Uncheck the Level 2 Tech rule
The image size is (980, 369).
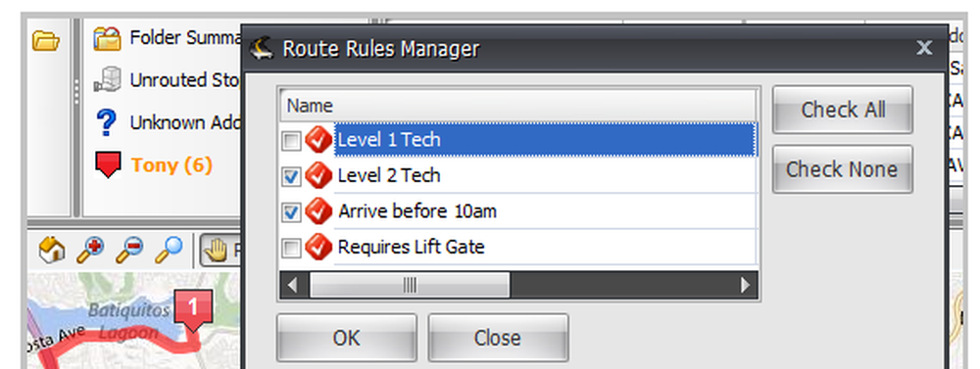click(x=291, y=177)
